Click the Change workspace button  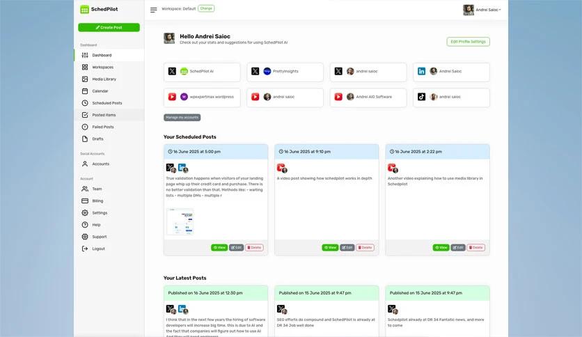coord(206,8)
